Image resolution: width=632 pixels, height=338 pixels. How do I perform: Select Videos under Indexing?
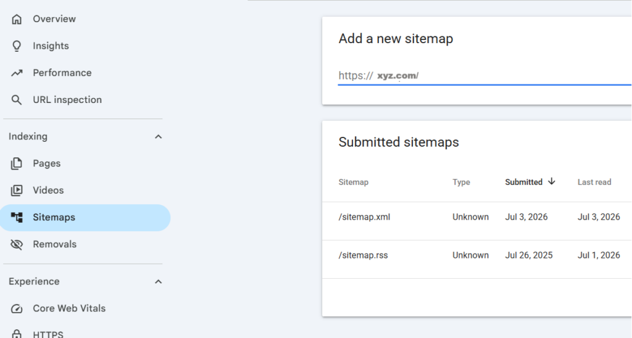click(x=48, y=190)
